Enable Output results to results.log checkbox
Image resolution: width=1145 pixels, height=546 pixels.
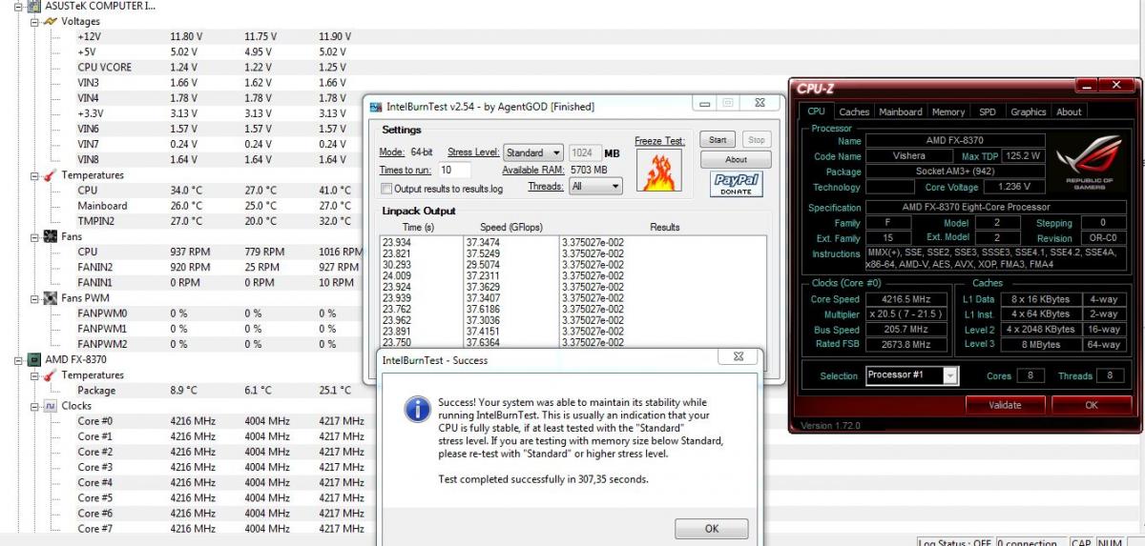[x=386, y=189]
